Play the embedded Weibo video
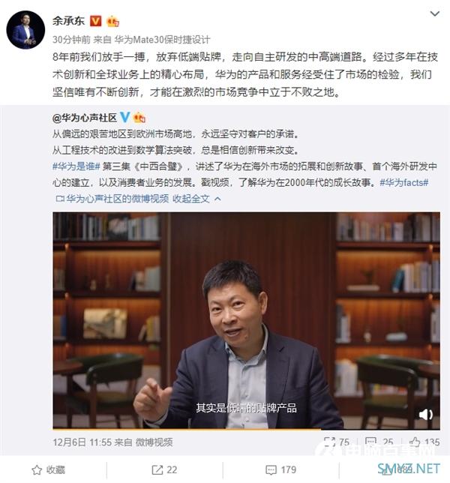 coord(246,320)
